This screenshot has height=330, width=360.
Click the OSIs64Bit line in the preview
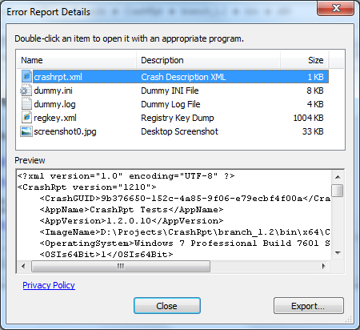(x=106, y=255)
